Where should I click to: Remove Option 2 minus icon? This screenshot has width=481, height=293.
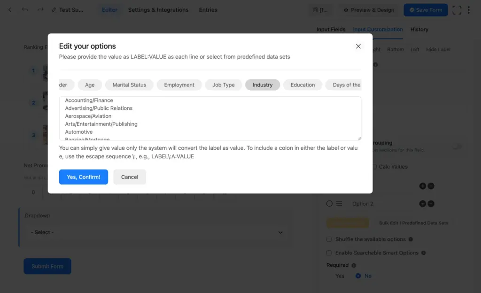(x=431, y=204)
